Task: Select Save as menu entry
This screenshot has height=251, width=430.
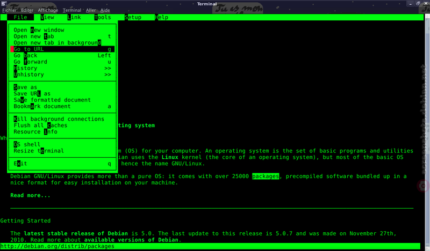Action: 62,87
